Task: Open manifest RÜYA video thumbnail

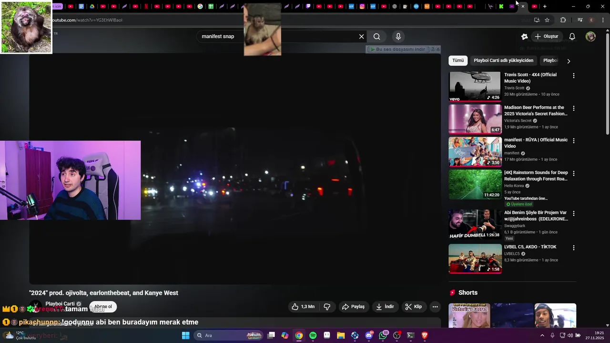Action: click(x=475, y=151)
